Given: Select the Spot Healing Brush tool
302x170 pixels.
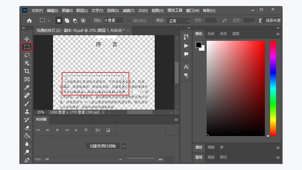Looking at the screenshot, I should coord(27,96).
